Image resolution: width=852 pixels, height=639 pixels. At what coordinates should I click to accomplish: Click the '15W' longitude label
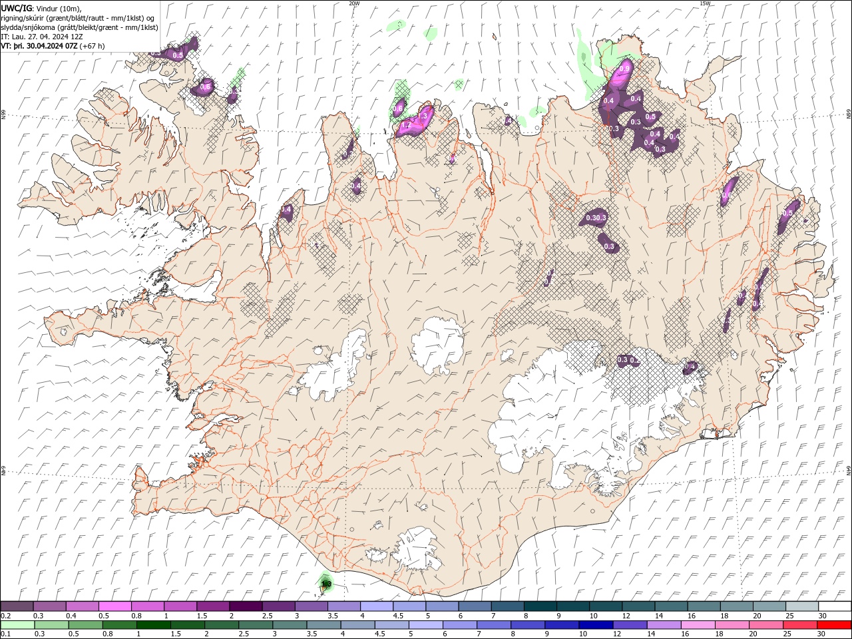705,3
